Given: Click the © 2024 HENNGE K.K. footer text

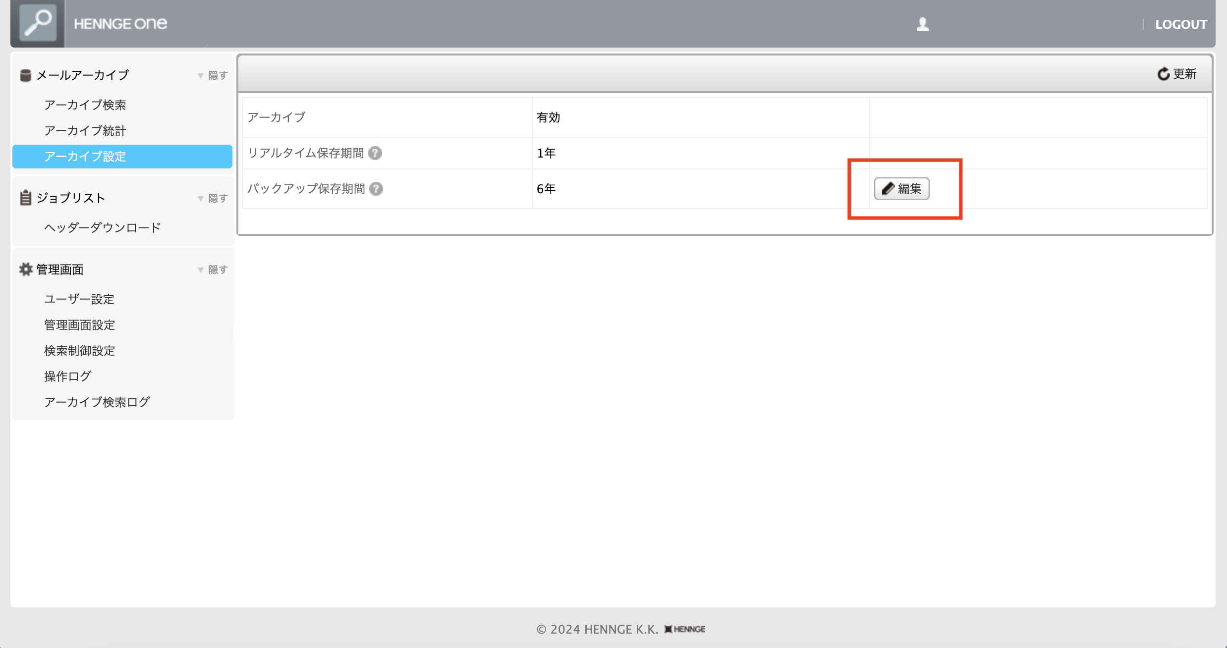Looking at the screenshot, I should [x=597, y=629].
